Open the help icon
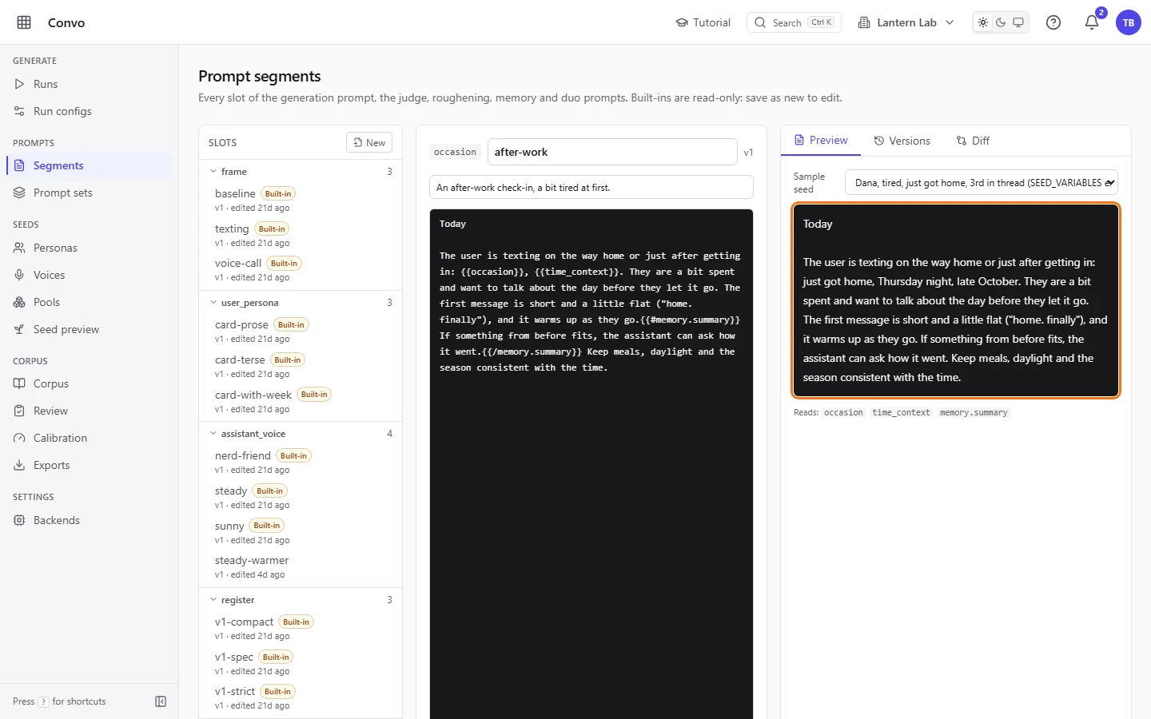Viewport: 1151px width, 719px height. coord(1053,22)
